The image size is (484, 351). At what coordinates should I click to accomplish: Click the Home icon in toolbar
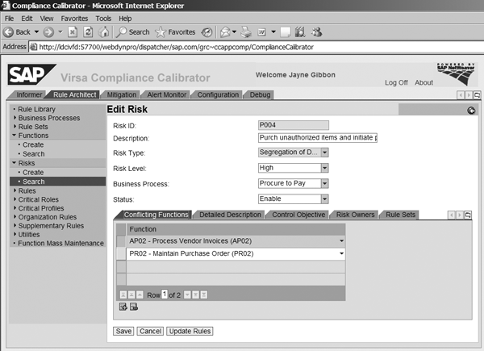coord(104,31)
